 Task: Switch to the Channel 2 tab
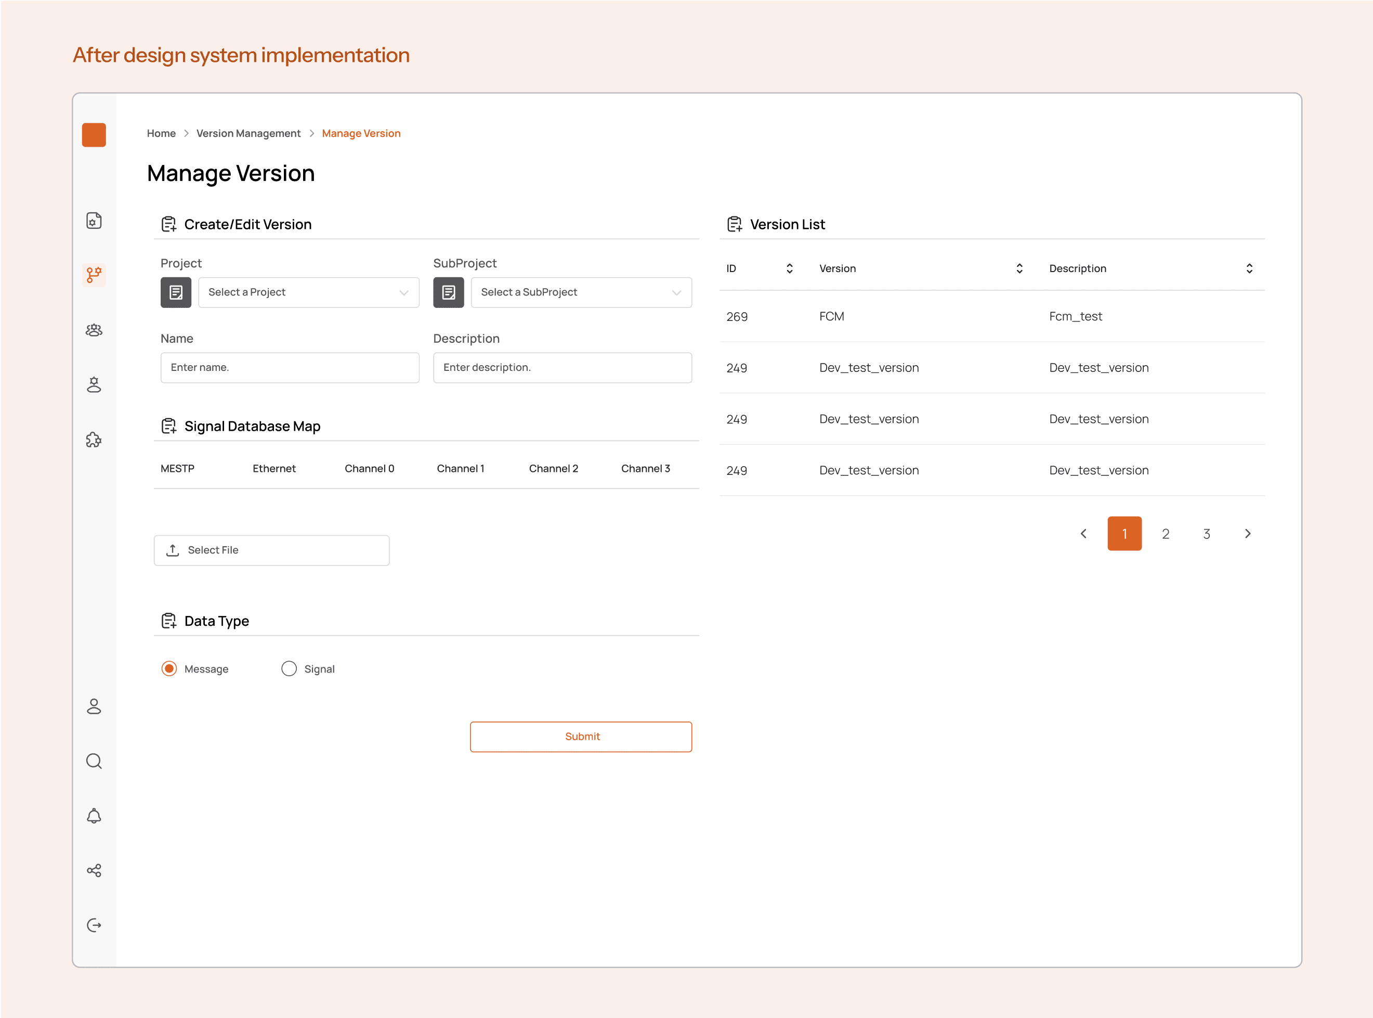point(554,468)
